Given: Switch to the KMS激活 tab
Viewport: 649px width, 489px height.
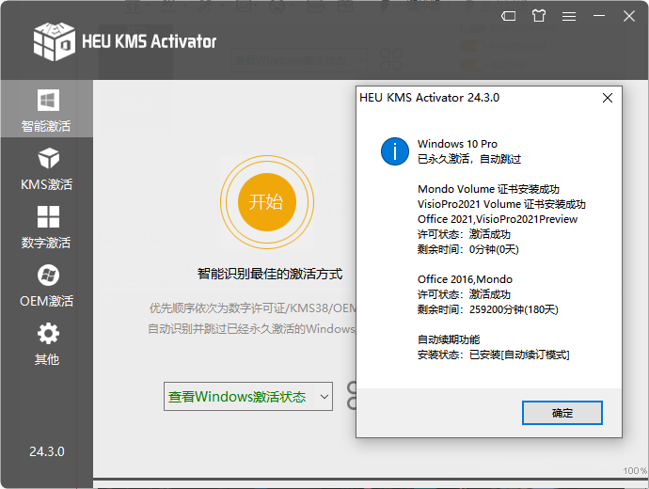Looking at the screenshot, I should coord(46,168).
